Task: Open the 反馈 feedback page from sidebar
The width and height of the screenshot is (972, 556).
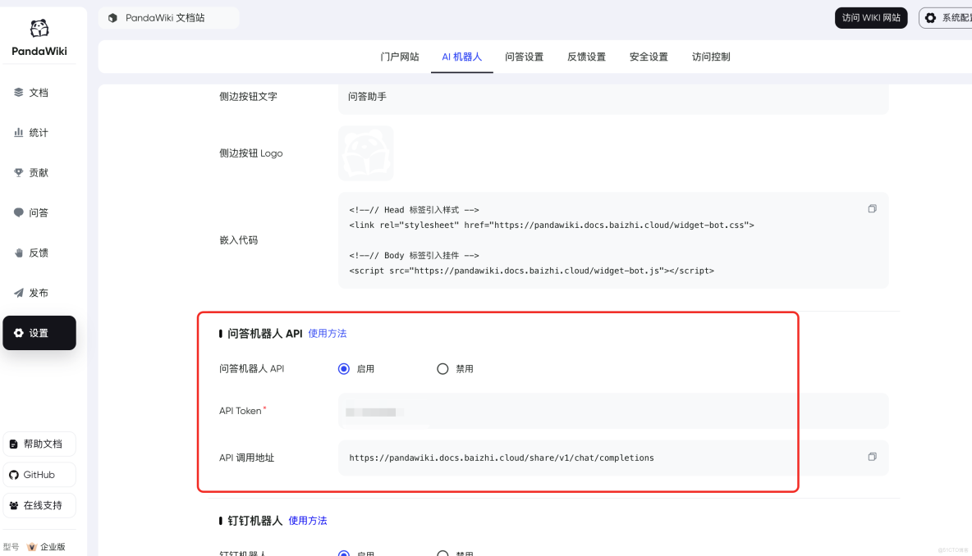Action: 38,253
